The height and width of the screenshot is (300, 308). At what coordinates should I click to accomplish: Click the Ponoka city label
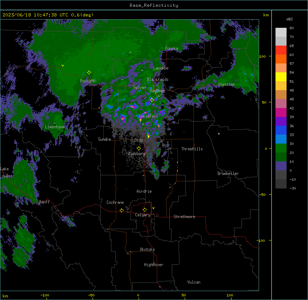tap(172, 48)
